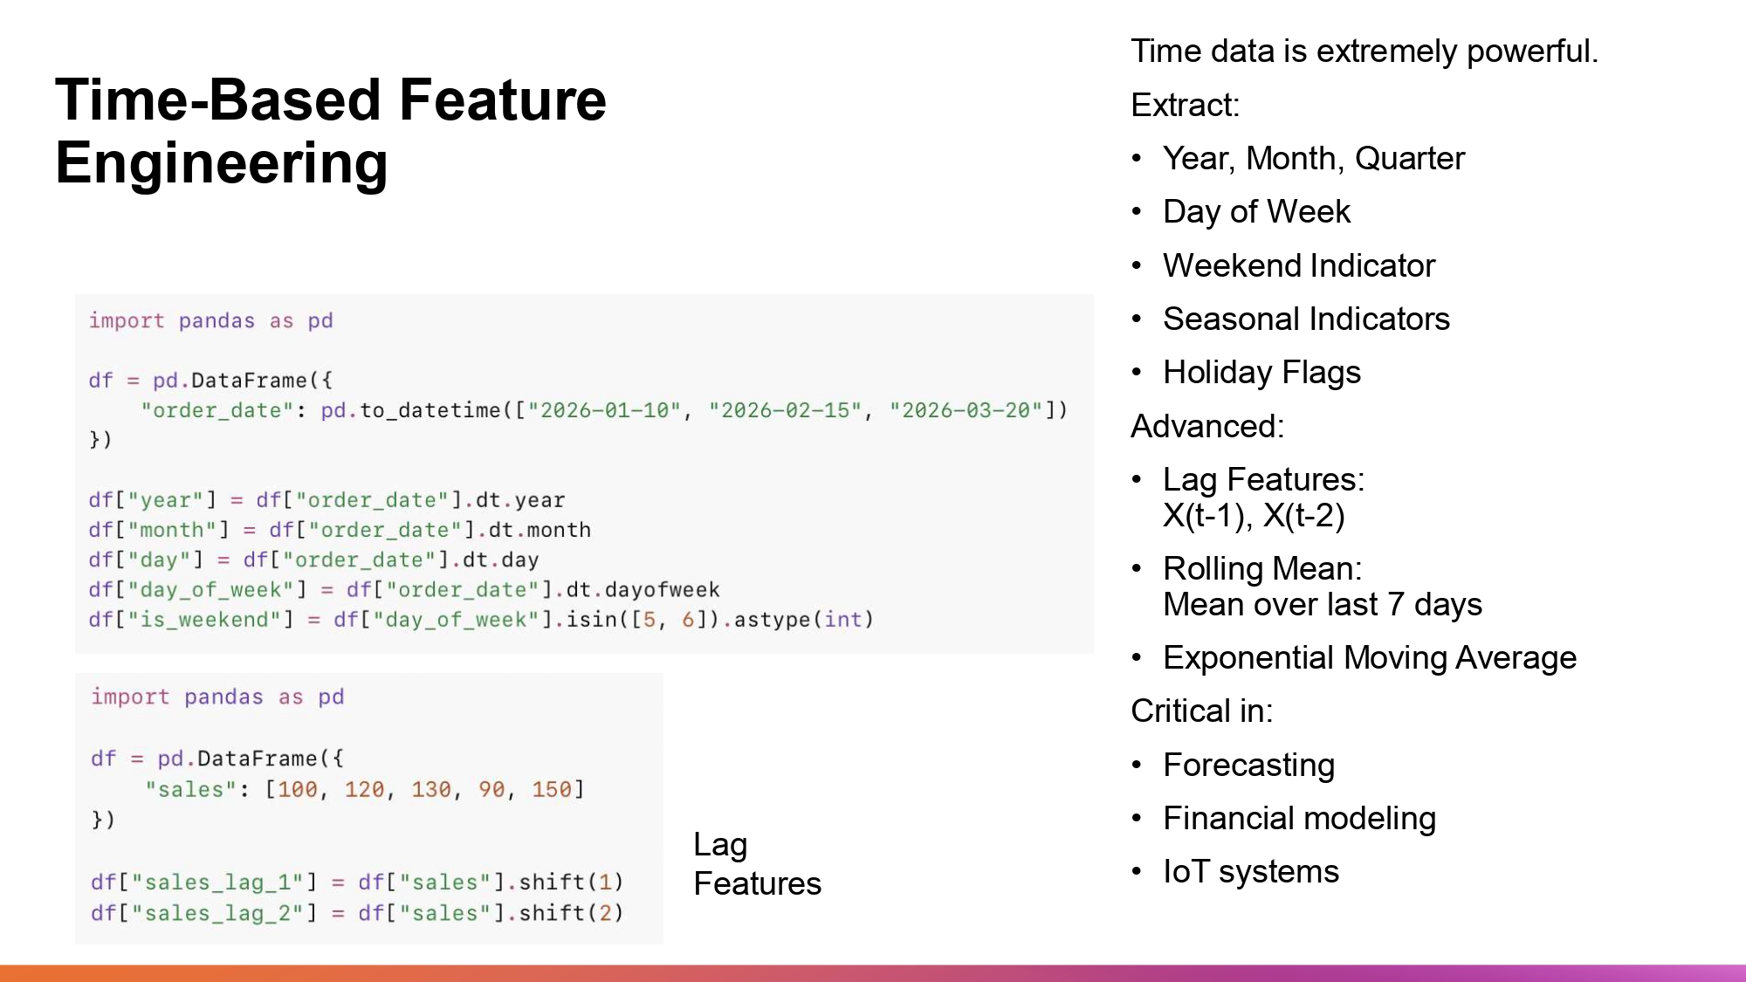Click the "Financial modeling" bullet
This screenshot has width=1746, height=982.
point(1299,819)
